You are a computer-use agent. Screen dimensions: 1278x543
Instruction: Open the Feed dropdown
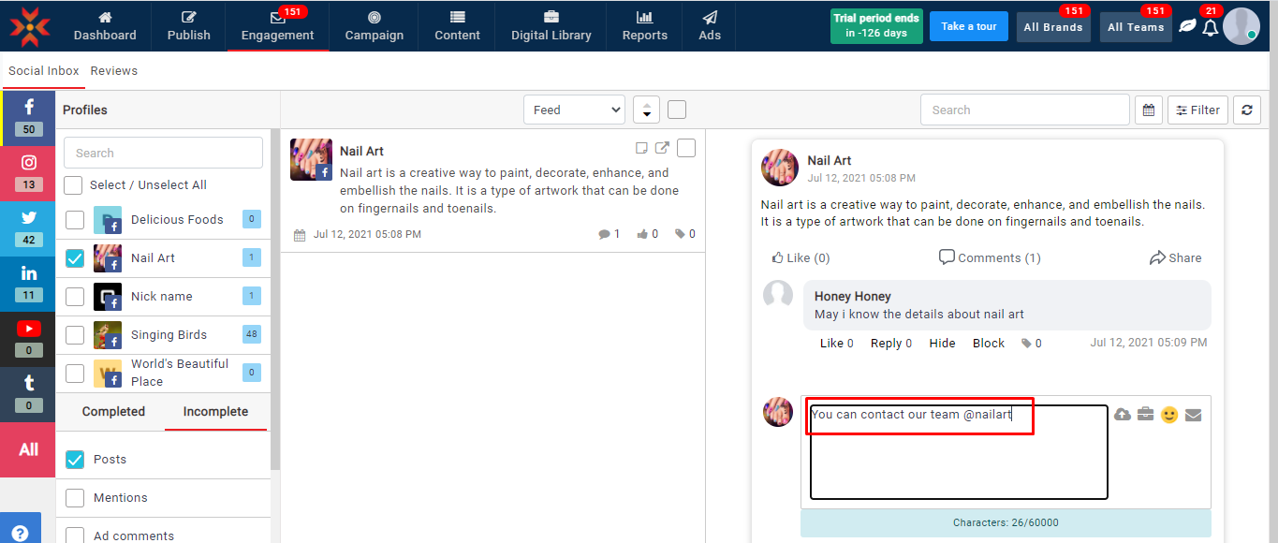coord(574,110)
